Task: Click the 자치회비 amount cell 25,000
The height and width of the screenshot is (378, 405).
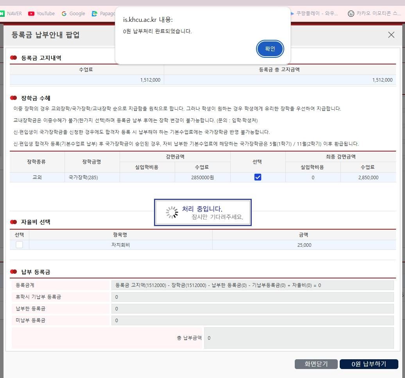Action: 304,245
